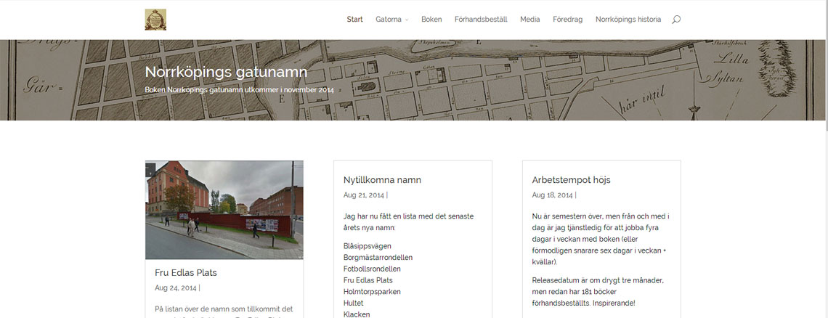
Task: Go to the Start menu item
Action: click(x=355, y=20)
